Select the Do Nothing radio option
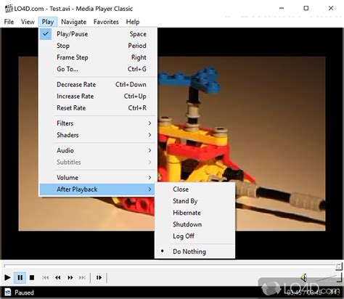 coord(194,252)
